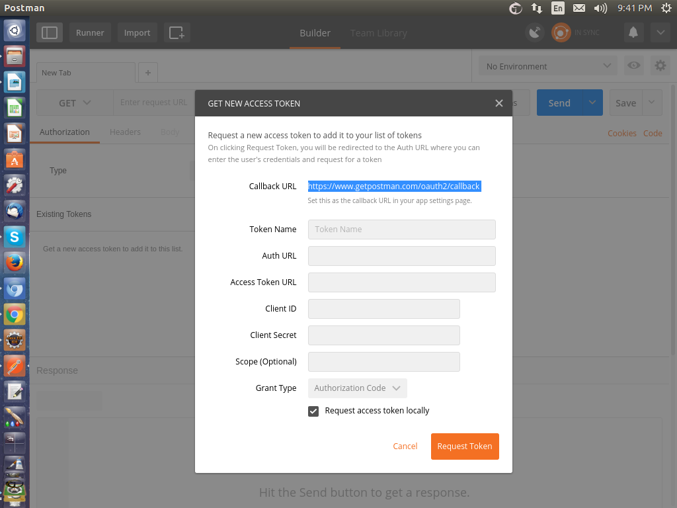Focus the Scope (Optional) field
The image size is (677, 508).
tap(384, 362)
